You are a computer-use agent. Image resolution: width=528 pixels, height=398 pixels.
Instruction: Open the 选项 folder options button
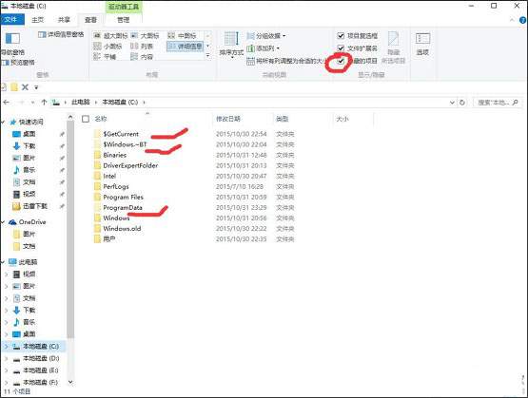coord(422,44)
